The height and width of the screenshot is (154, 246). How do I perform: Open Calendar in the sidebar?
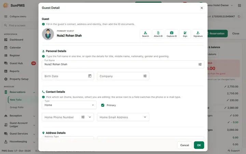15,48
